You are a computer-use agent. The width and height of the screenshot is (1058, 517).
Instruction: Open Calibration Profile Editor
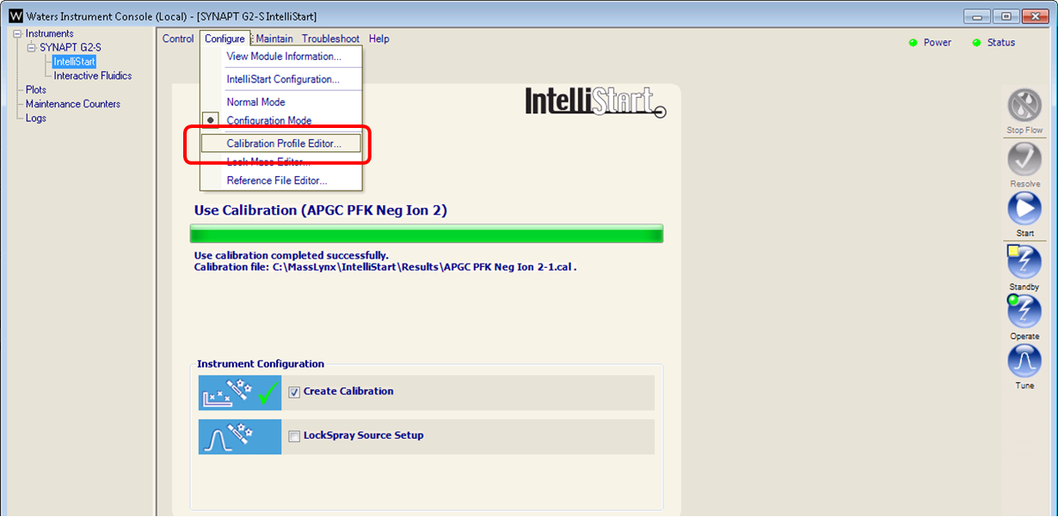pos(281,144)
